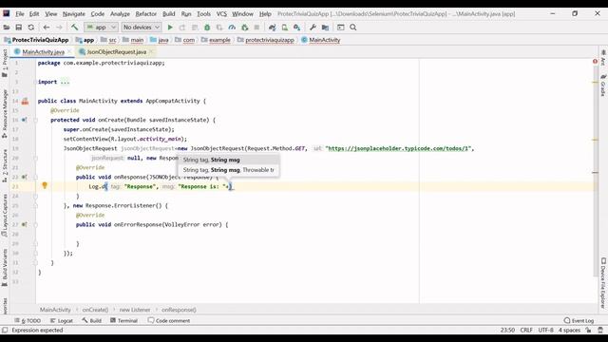Open the TODO tool window
The image size is (608, 342).
point(28,321)
